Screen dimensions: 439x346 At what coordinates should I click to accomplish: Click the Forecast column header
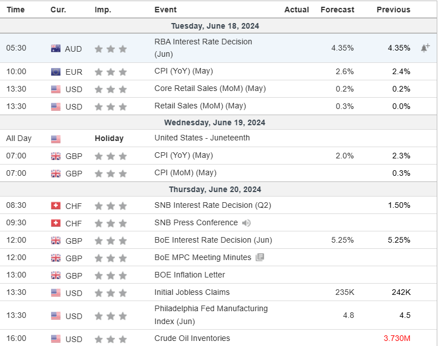point(337,10)
